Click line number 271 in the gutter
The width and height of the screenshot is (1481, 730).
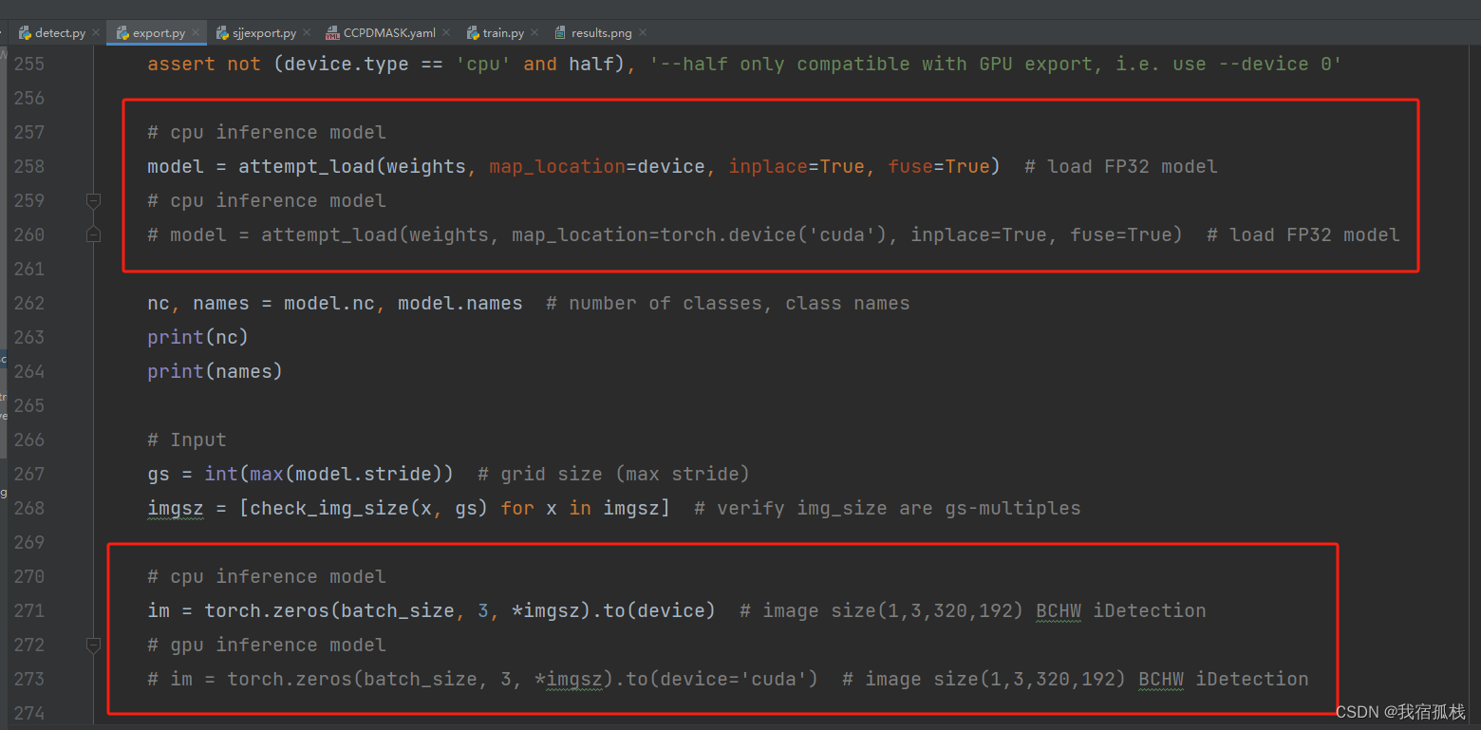[x=29, y=610]
